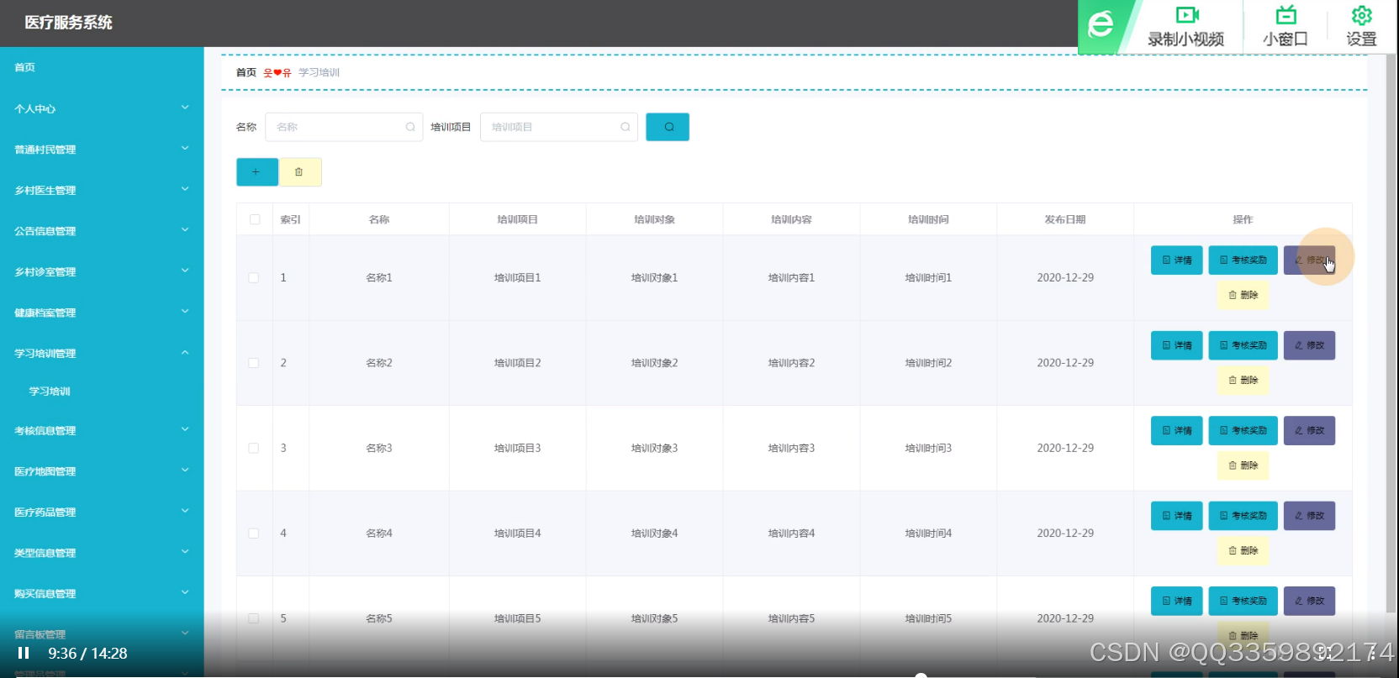1399x678 pixels.
Task: Check the checkbox for row 名称5
Action: [253, 618]
